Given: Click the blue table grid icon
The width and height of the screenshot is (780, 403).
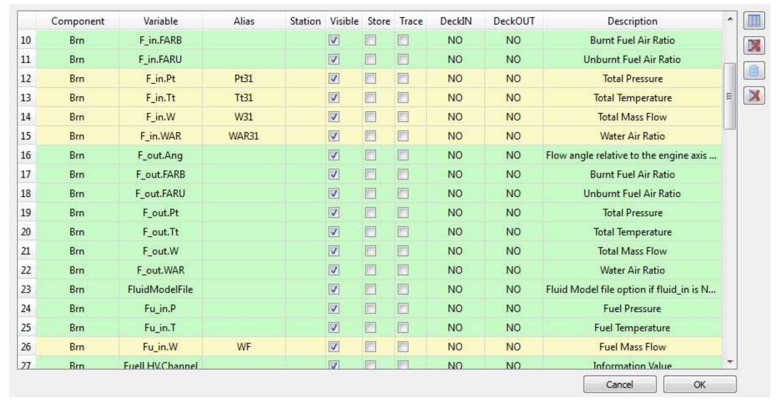Looking at the screenshot, I should (x=754, y=21).
